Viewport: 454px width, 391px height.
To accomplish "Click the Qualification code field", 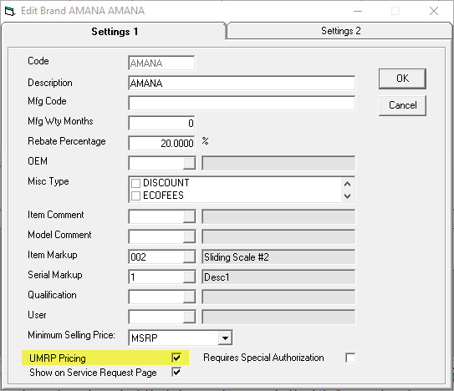I will pyautogui.click(x=156, y=297).
